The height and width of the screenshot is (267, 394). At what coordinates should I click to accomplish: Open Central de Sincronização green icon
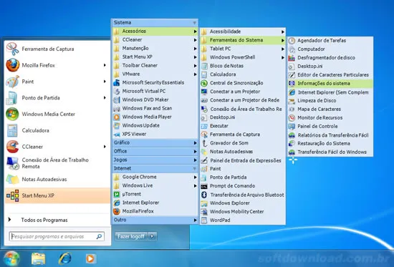pos(204,83)
